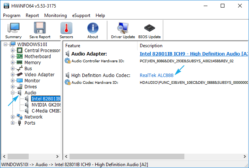Open the eSupport menu

coord(81,15)
